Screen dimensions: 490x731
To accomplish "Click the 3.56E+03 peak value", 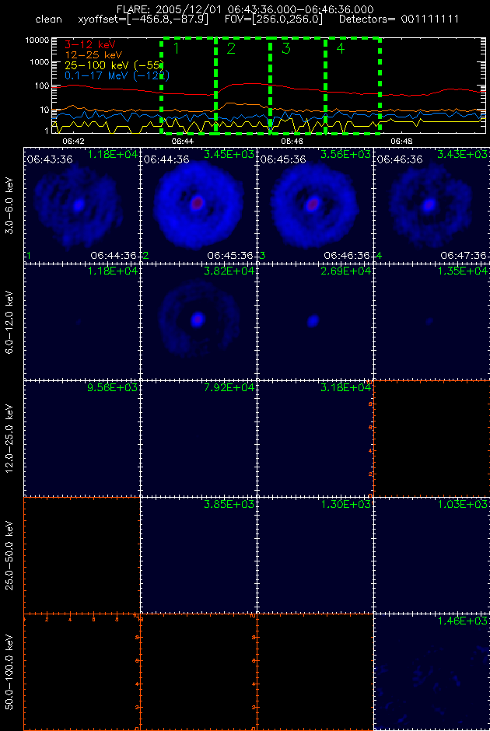I will click(346, 153).
